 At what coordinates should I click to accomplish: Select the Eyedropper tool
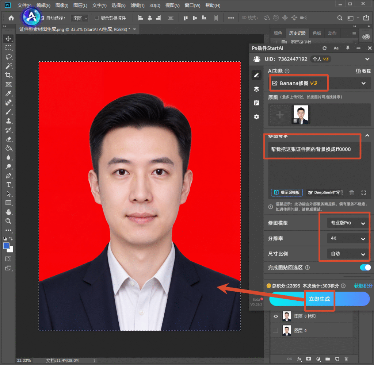click(8, 93)
